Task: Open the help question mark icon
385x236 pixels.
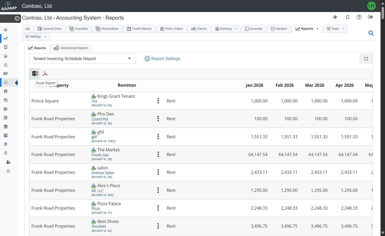Action: click(359, 17)
